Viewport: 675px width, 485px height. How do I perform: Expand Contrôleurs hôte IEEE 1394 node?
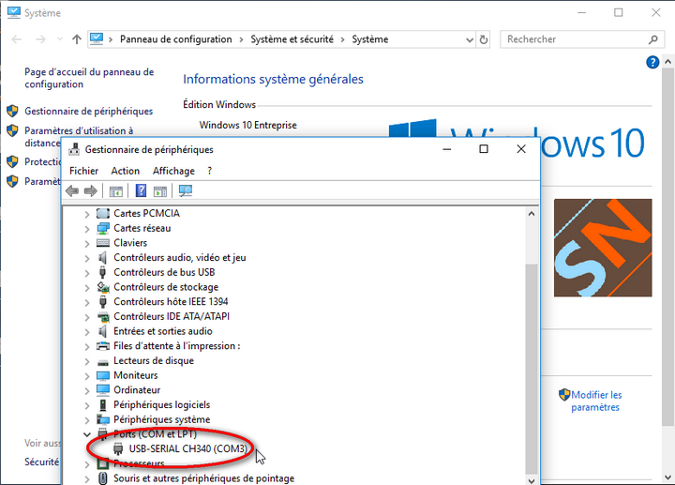click(87, 302)
